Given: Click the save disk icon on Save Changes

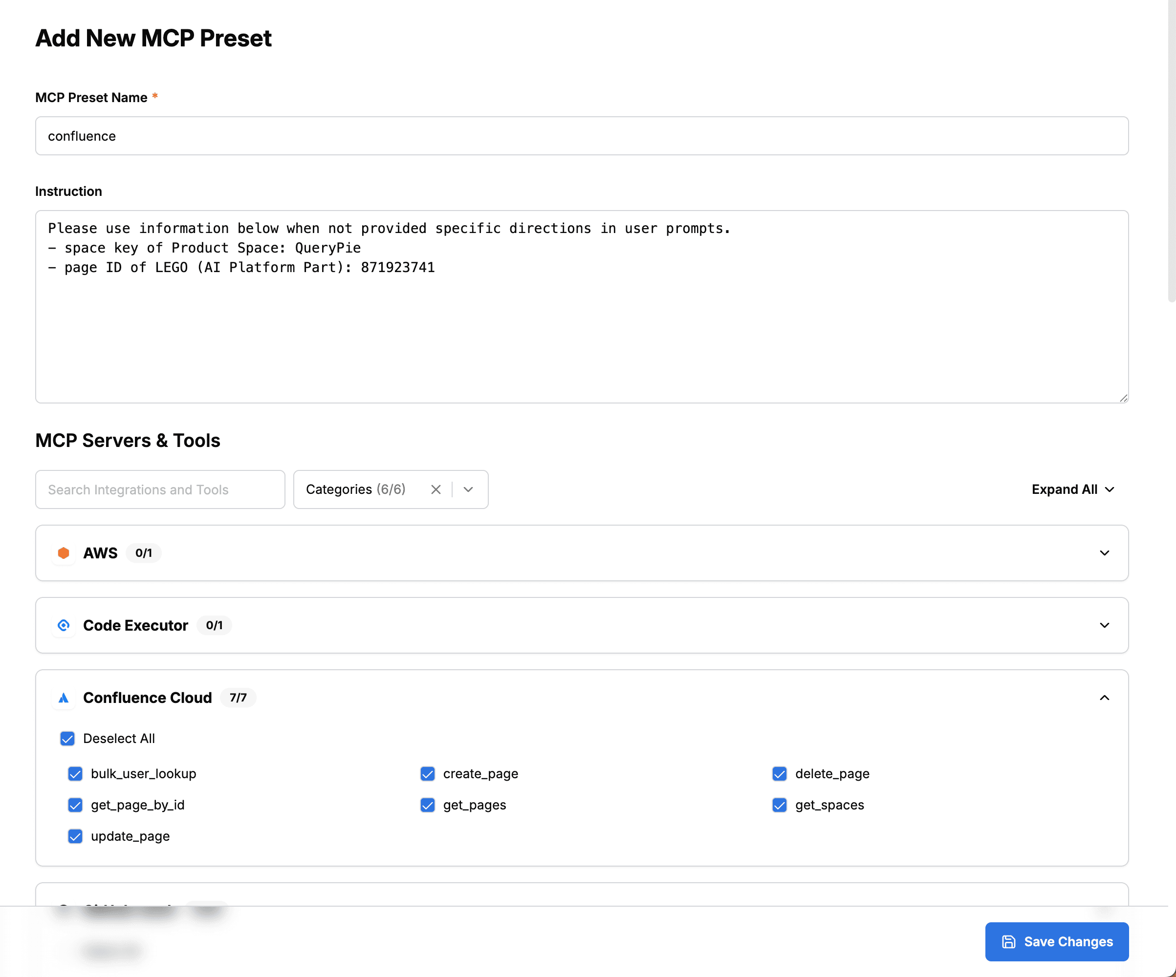Looking at the screenshot, I should tap(1008, 942).
